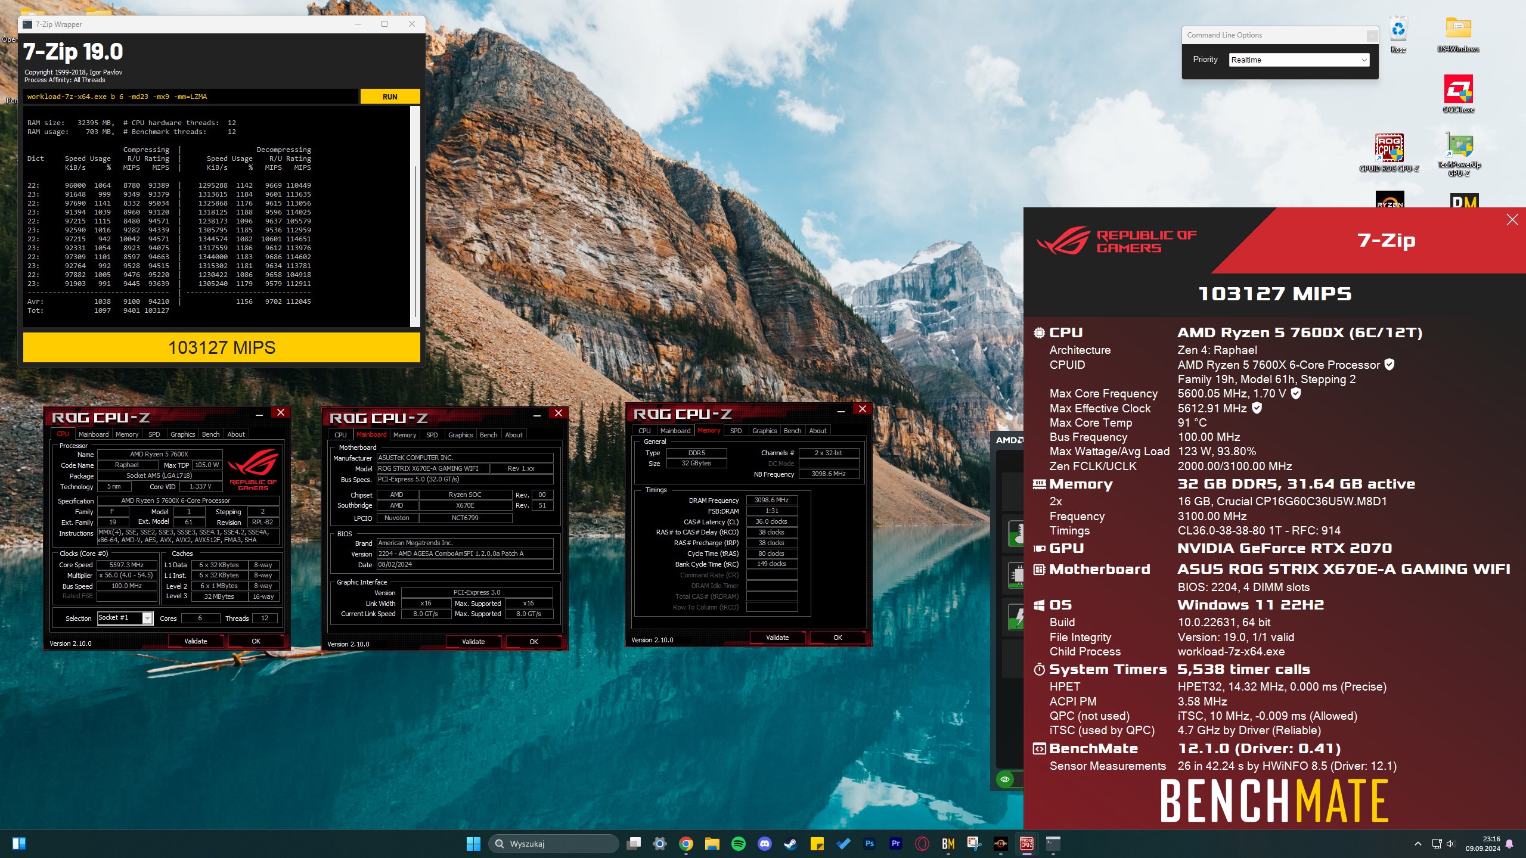Open Steam from the taskbar
Image resolution: width=1526 pixels, height=858 pixels.
pyautogui.click(x=790, y=843)
